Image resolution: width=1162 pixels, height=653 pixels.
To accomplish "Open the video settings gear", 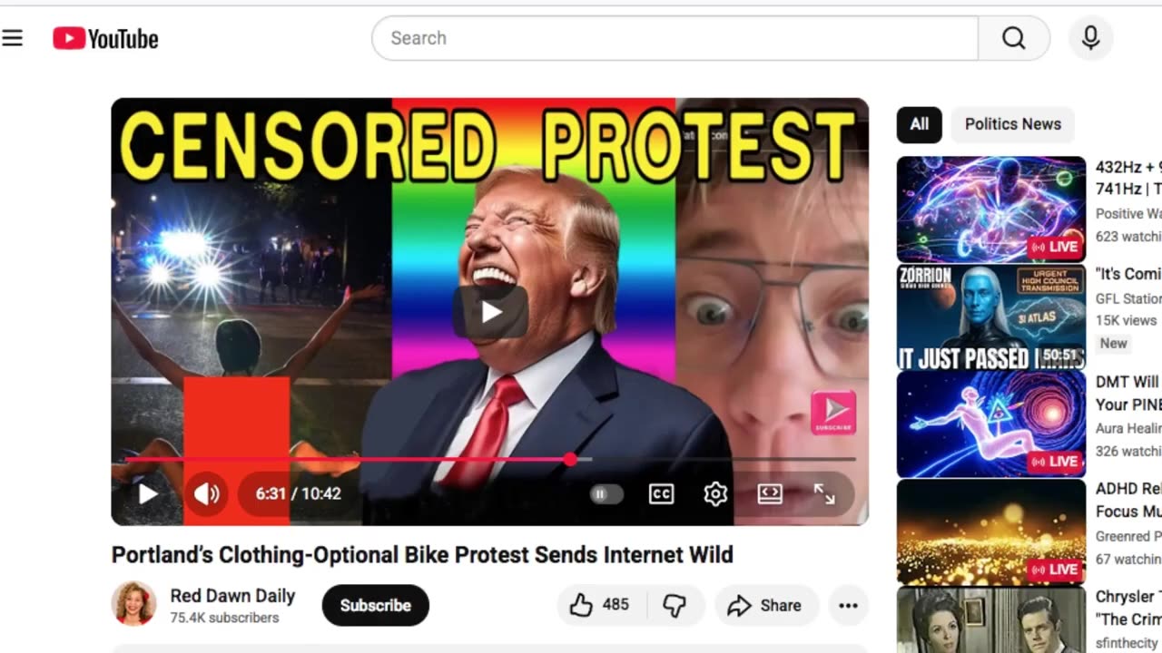I will pos(715,493).
